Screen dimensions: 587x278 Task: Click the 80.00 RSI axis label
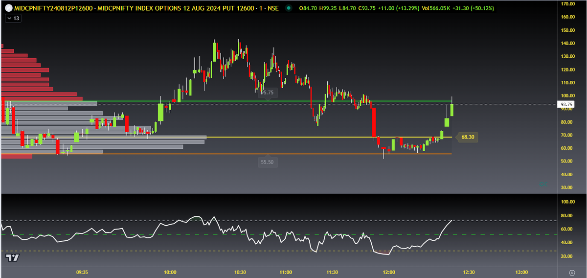tap(567, 215)
